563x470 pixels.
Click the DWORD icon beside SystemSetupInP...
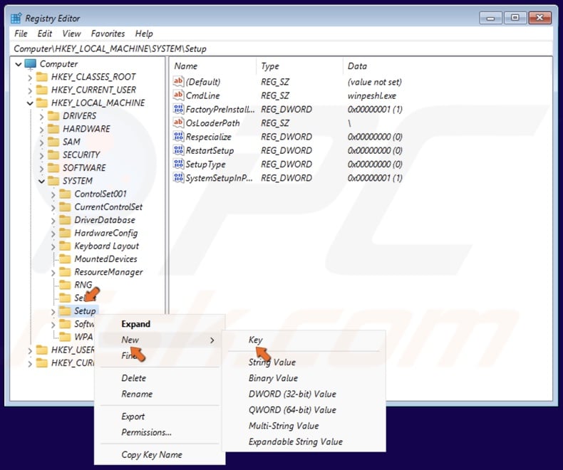(x=178, y=177)
